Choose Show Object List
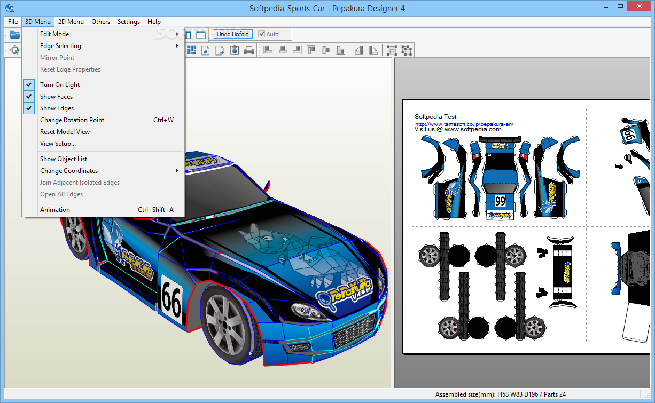Screen dimensions: 655x403 point(103,159)
